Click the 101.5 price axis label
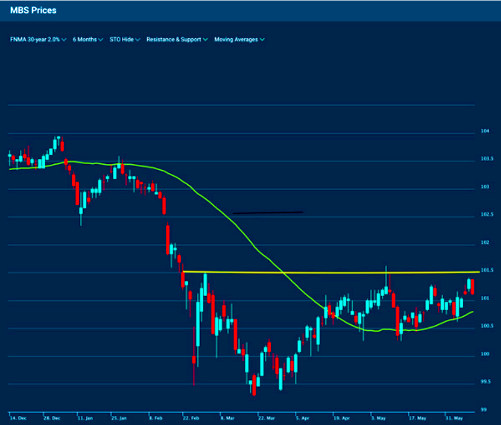The image size is (501, 425). 487,270
